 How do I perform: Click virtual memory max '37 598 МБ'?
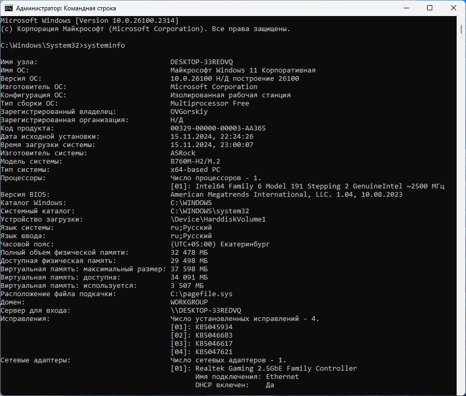pyautogui.click(x=189, y=269)
